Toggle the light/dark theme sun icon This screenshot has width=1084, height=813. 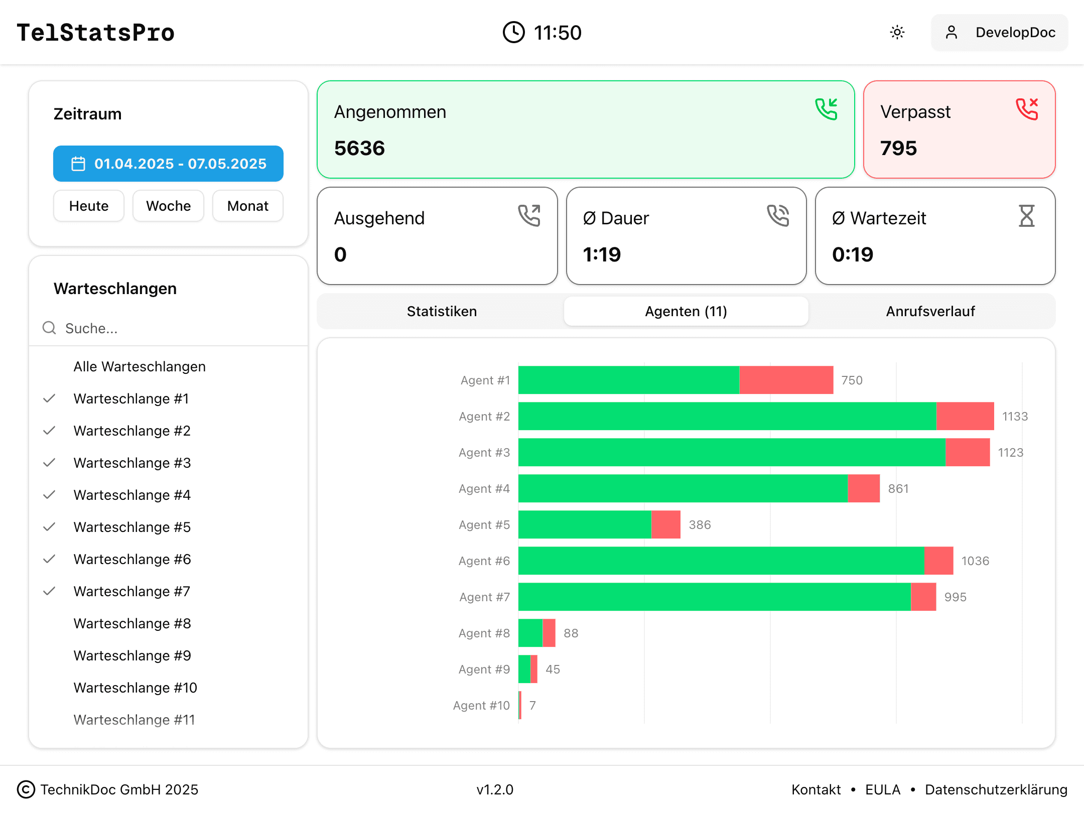coord(897,33)
